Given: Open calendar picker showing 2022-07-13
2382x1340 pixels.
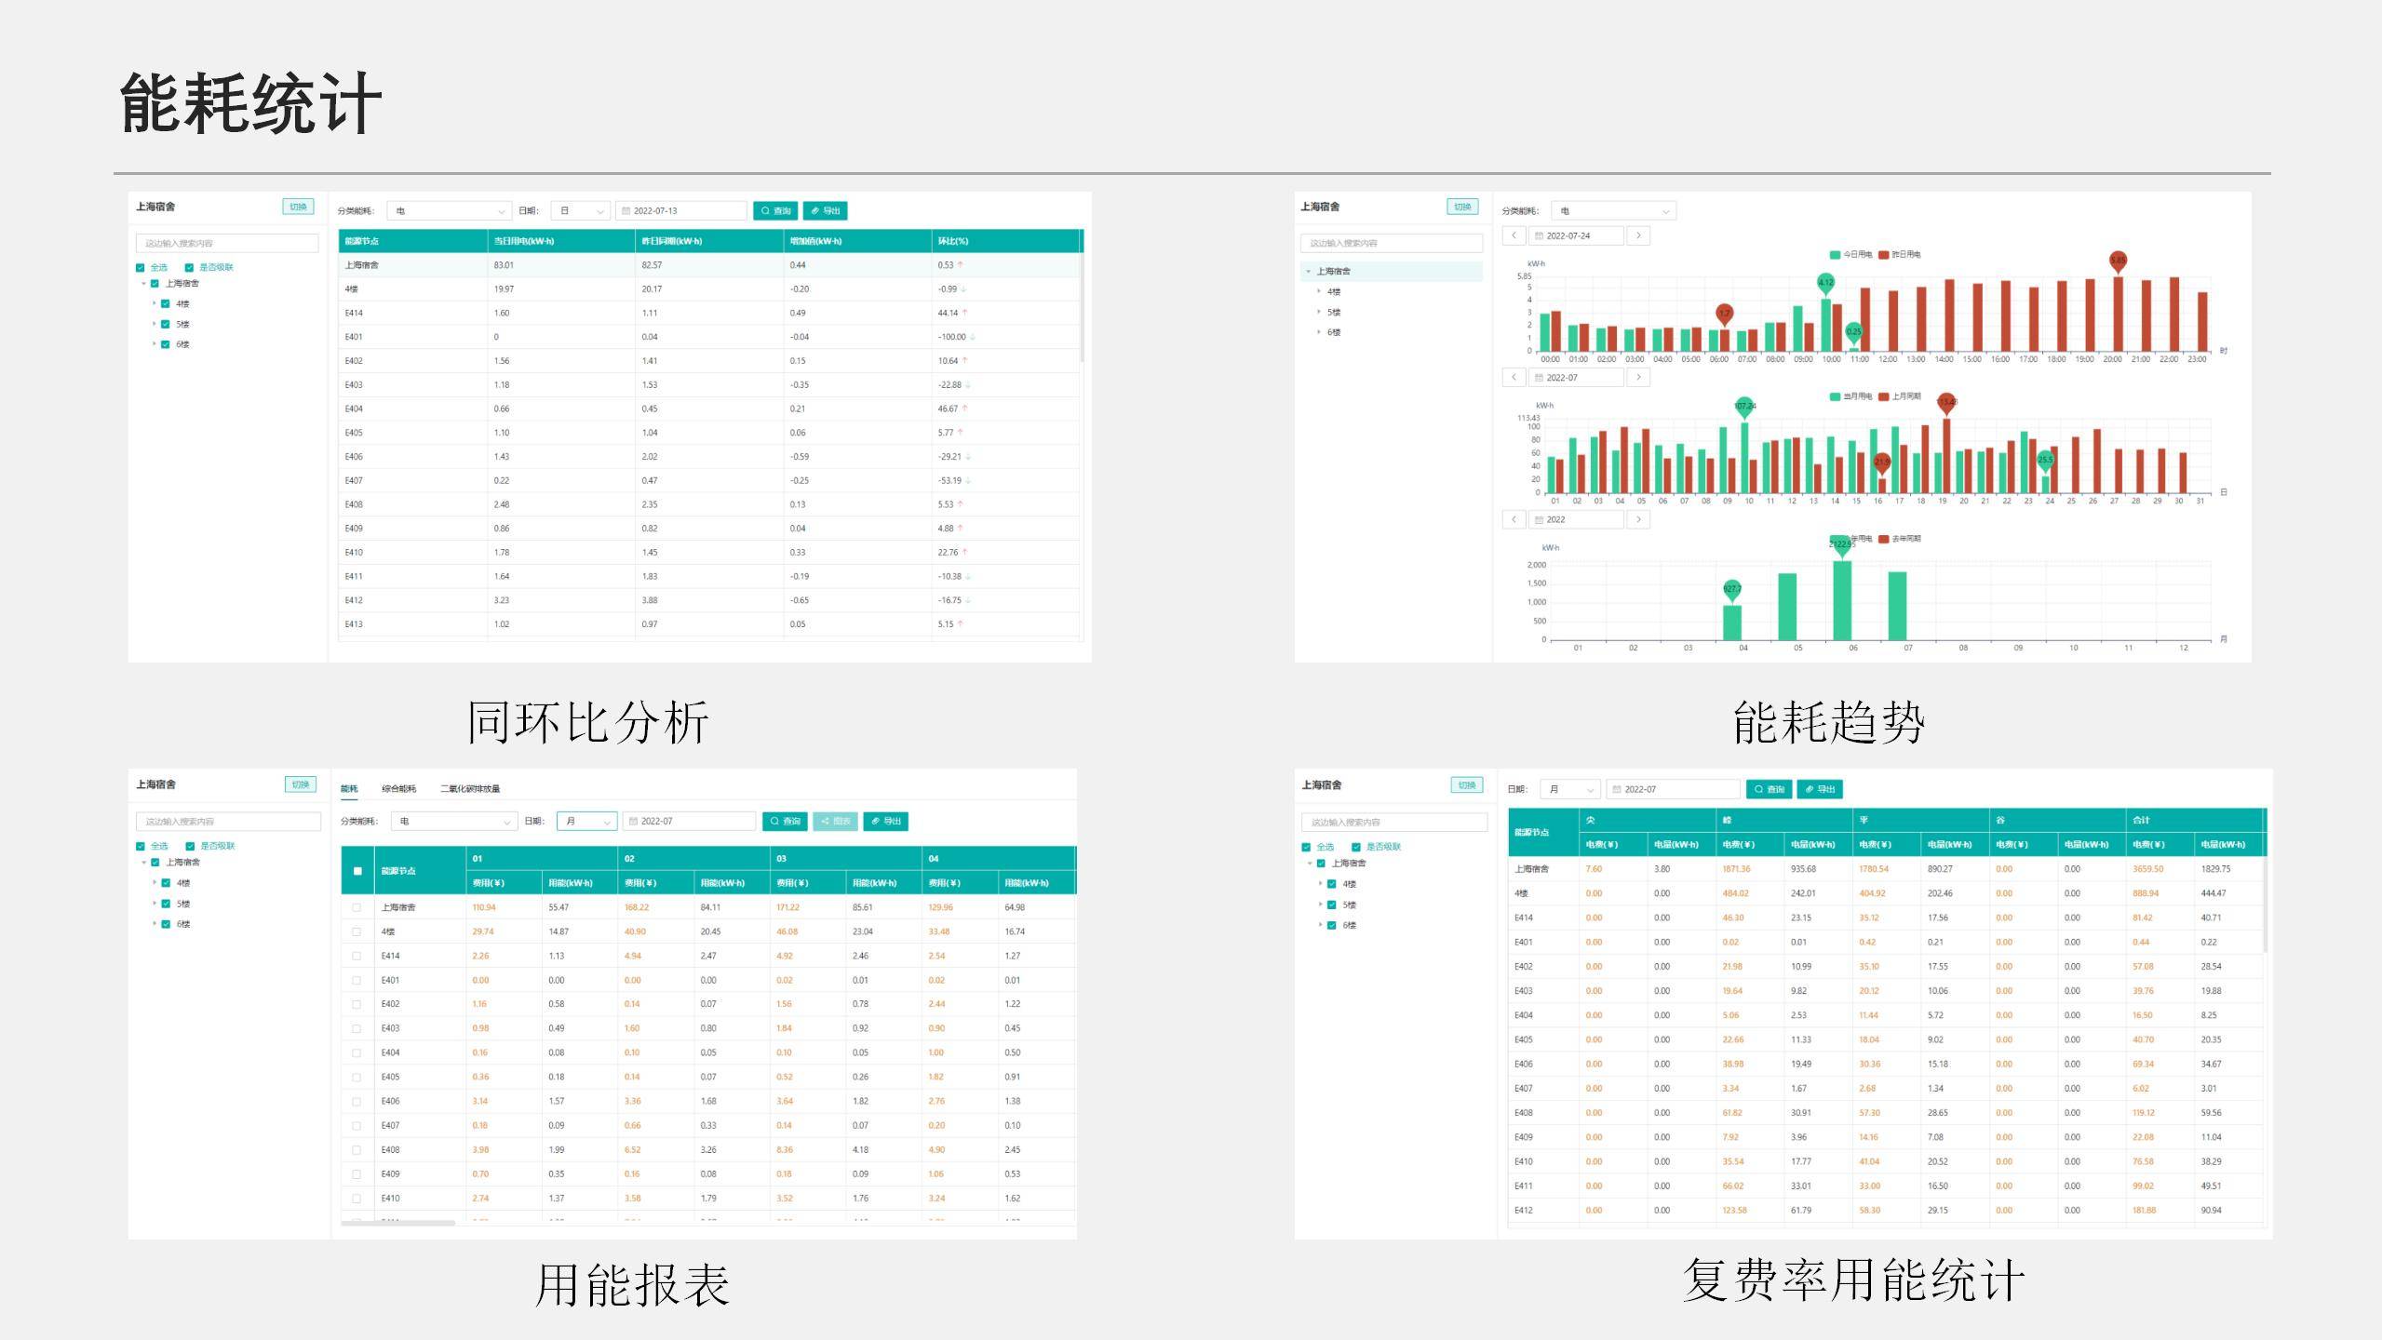Looking at the screenshot, I should click(x=682, y=211).
